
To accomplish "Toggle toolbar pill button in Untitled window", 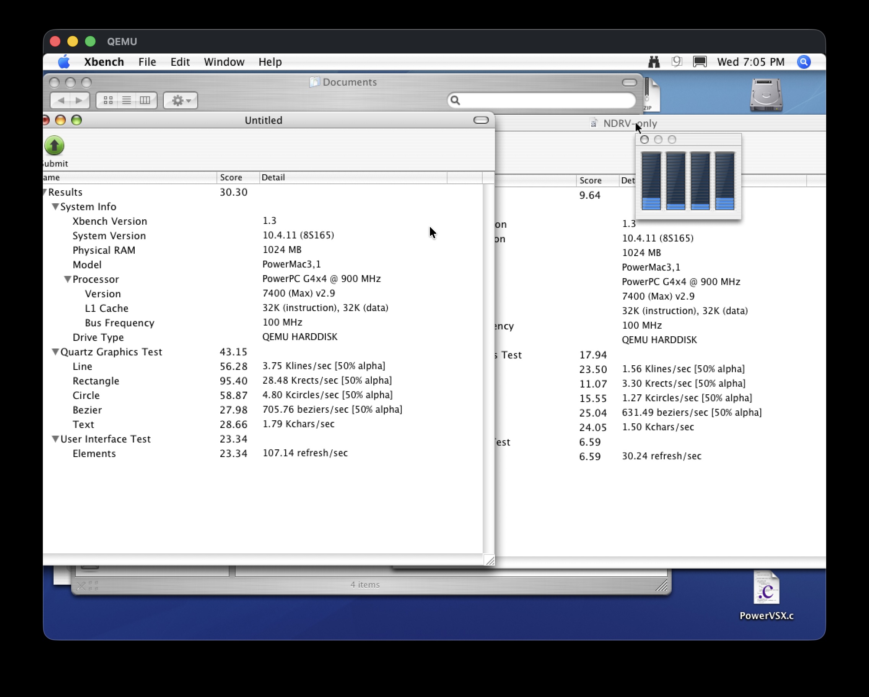I will (x=481, y=120).
